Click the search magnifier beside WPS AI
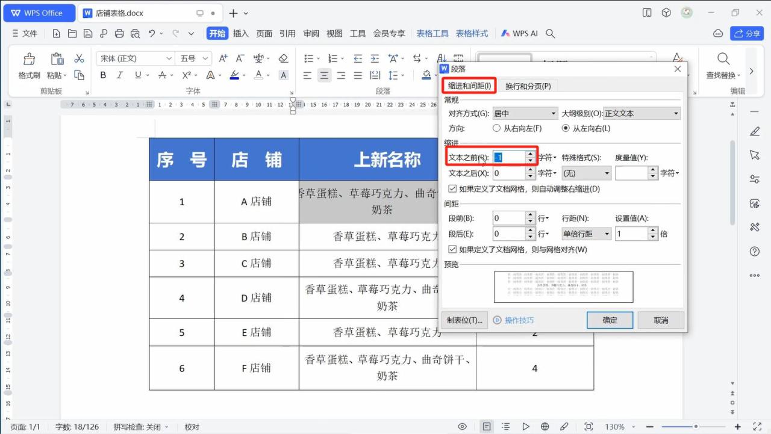771x434 pixels. coord(550,33)
